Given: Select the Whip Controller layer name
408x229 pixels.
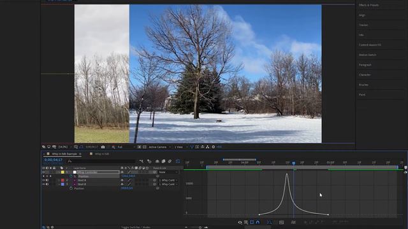Looking at the screenshot, I should point(88,172).
